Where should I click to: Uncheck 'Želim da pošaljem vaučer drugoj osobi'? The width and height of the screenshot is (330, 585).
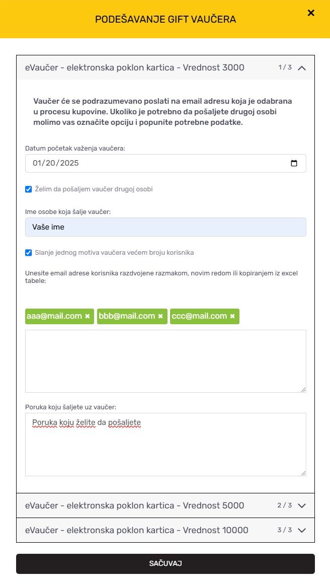tap(28, 189)
